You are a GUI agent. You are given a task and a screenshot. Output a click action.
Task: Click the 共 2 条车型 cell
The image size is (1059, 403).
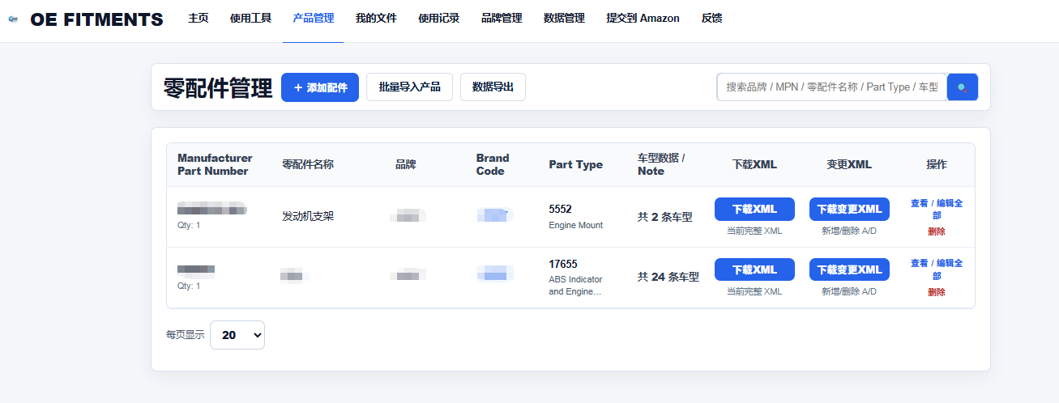tap(665, 217)
